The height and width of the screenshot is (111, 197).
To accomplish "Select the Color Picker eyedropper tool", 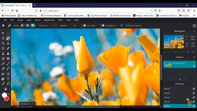I will (x=3, y=84).
